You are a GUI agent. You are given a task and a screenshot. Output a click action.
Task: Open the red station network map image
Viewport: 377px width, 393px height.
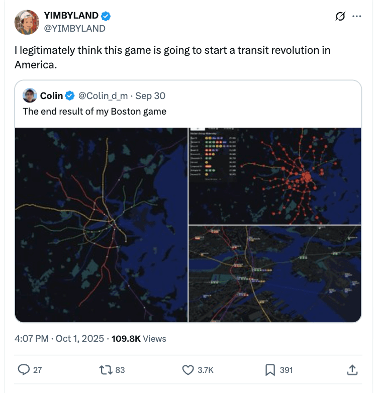(274, 175)
